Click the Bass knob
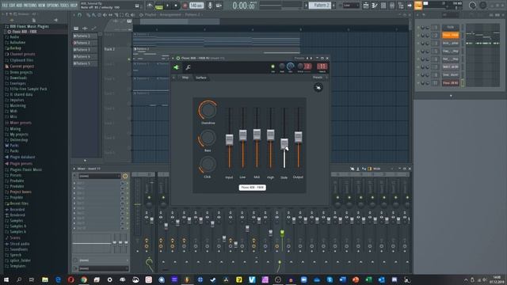507x285 pixels. pyautogui.click(x=208, y=138)
